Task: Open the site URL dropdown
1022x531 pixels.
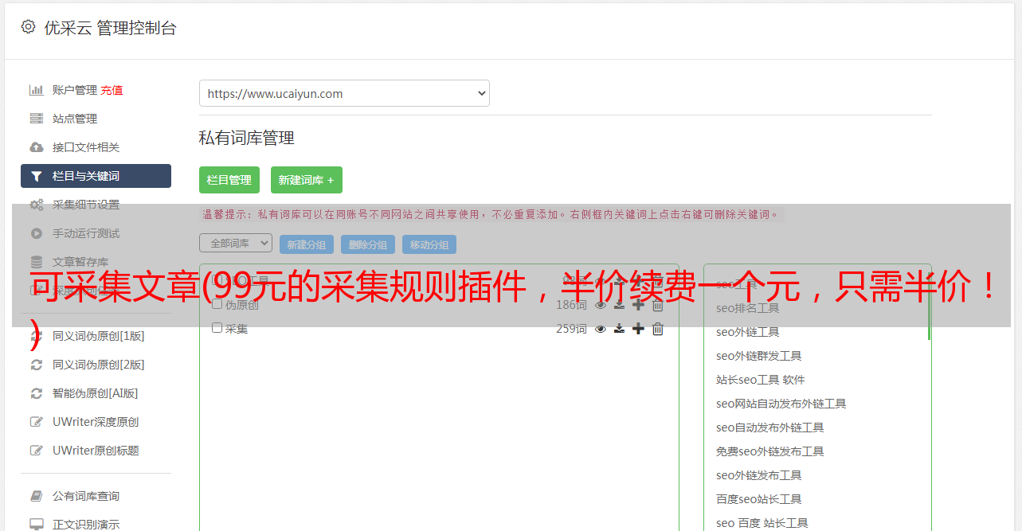Action: (x=344, y=93)
